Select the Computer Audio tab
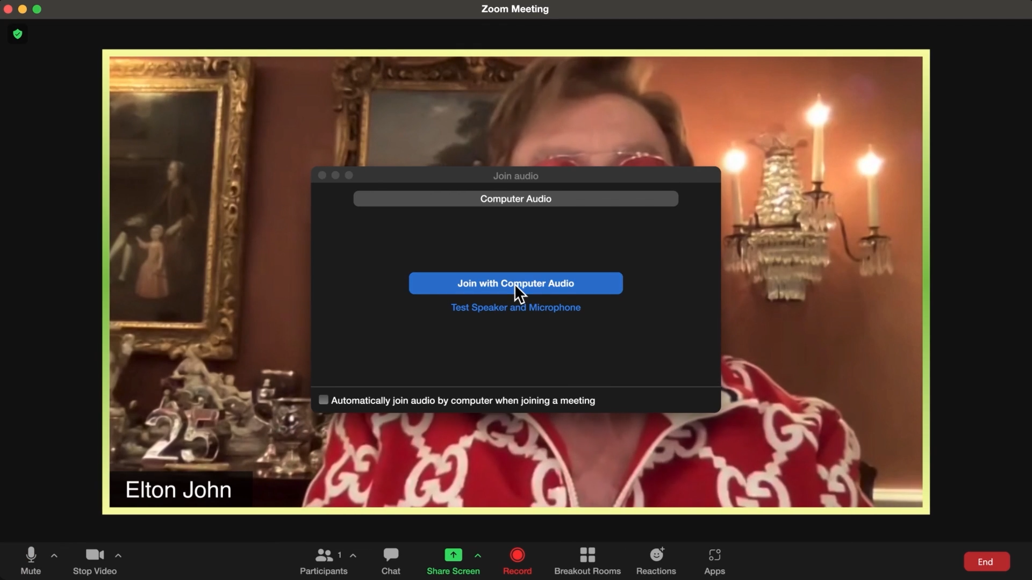 click(x=515, y=199)
